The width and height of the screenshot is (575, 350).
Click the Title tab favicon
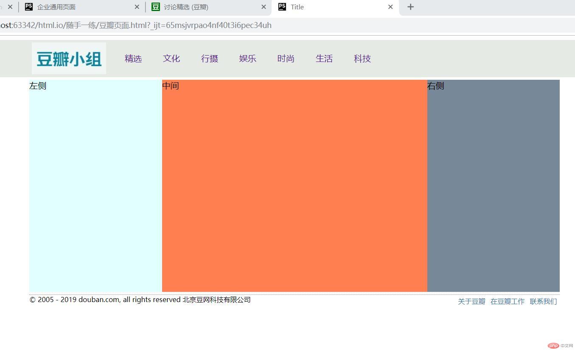(x=282, y=7)
